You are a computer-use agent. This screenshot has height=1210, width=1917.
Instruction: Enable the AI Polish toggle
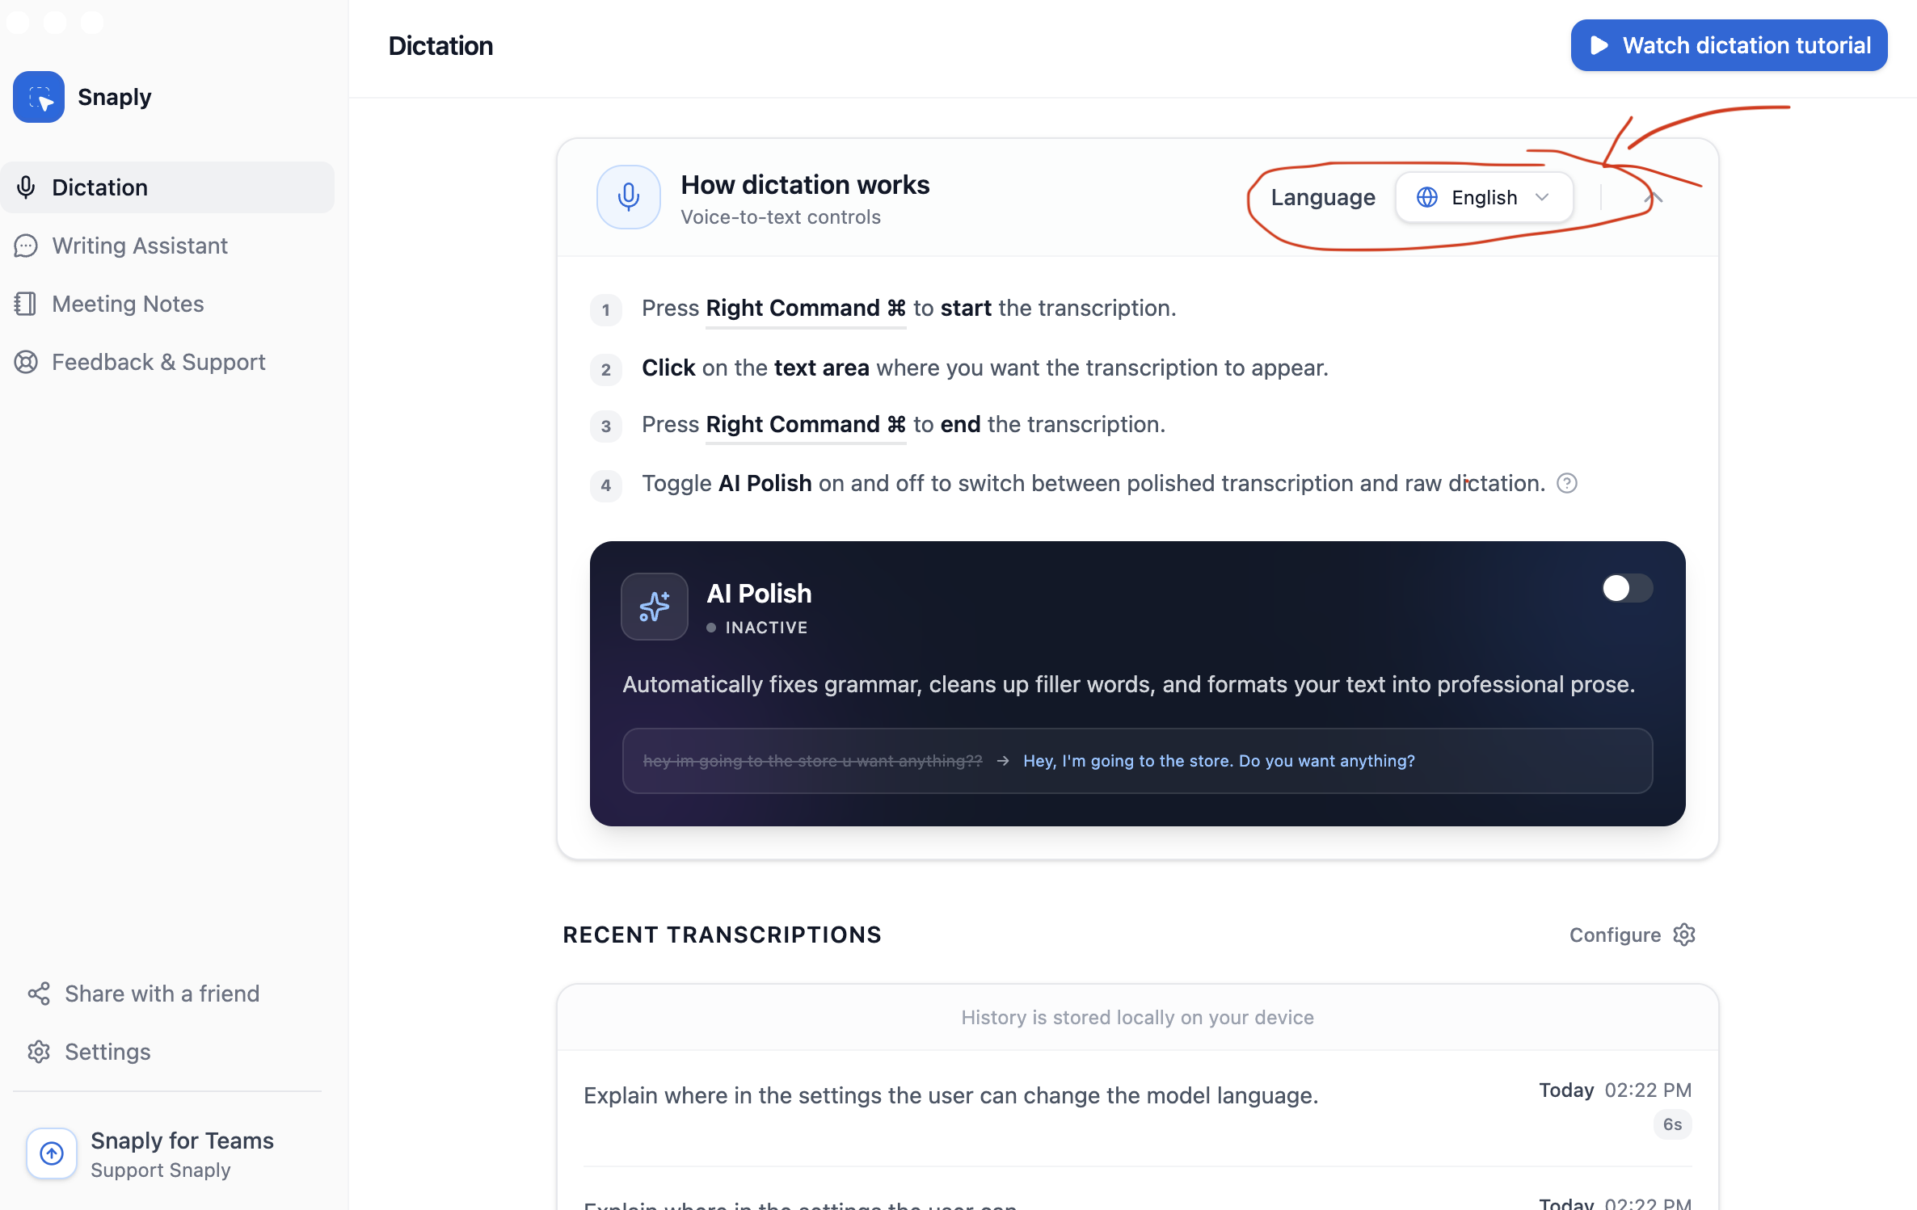1626,589
